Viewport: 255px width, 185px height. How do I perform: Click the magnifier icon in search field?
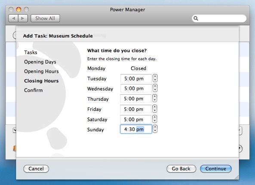[196, 18]
